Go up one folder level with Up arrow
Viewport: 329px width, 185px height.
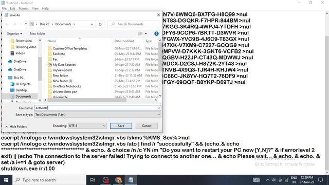point(26,24)
